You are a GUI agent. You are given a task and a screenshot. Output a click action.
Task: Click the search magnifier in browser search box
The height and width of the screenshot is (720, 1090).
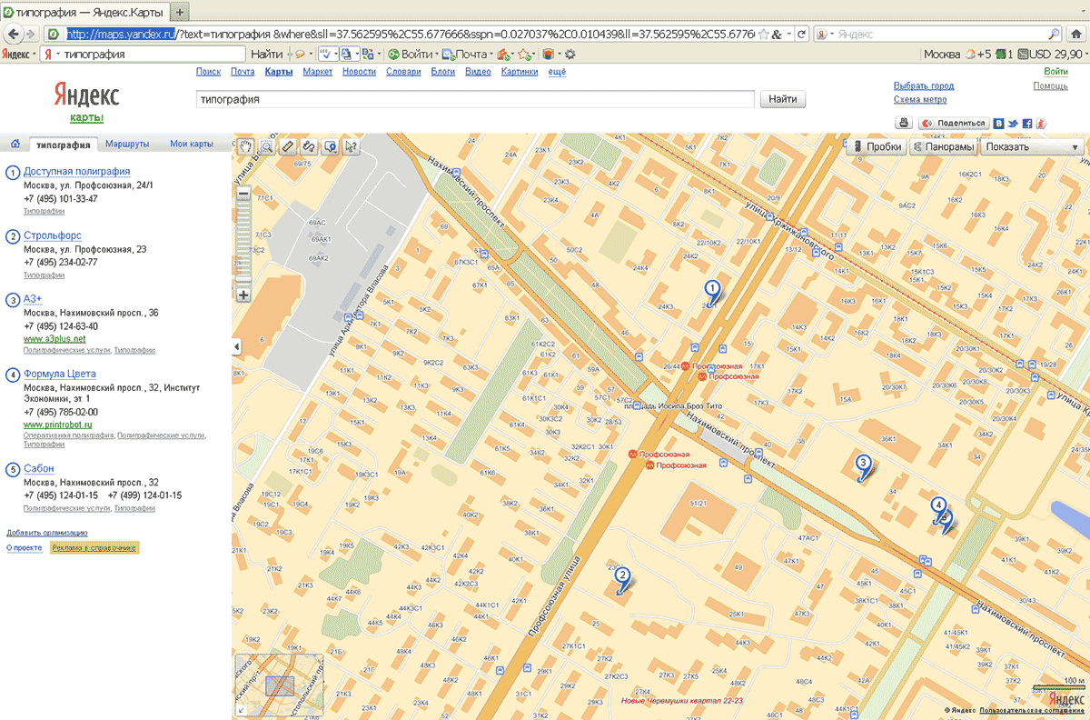[1054, 34]
